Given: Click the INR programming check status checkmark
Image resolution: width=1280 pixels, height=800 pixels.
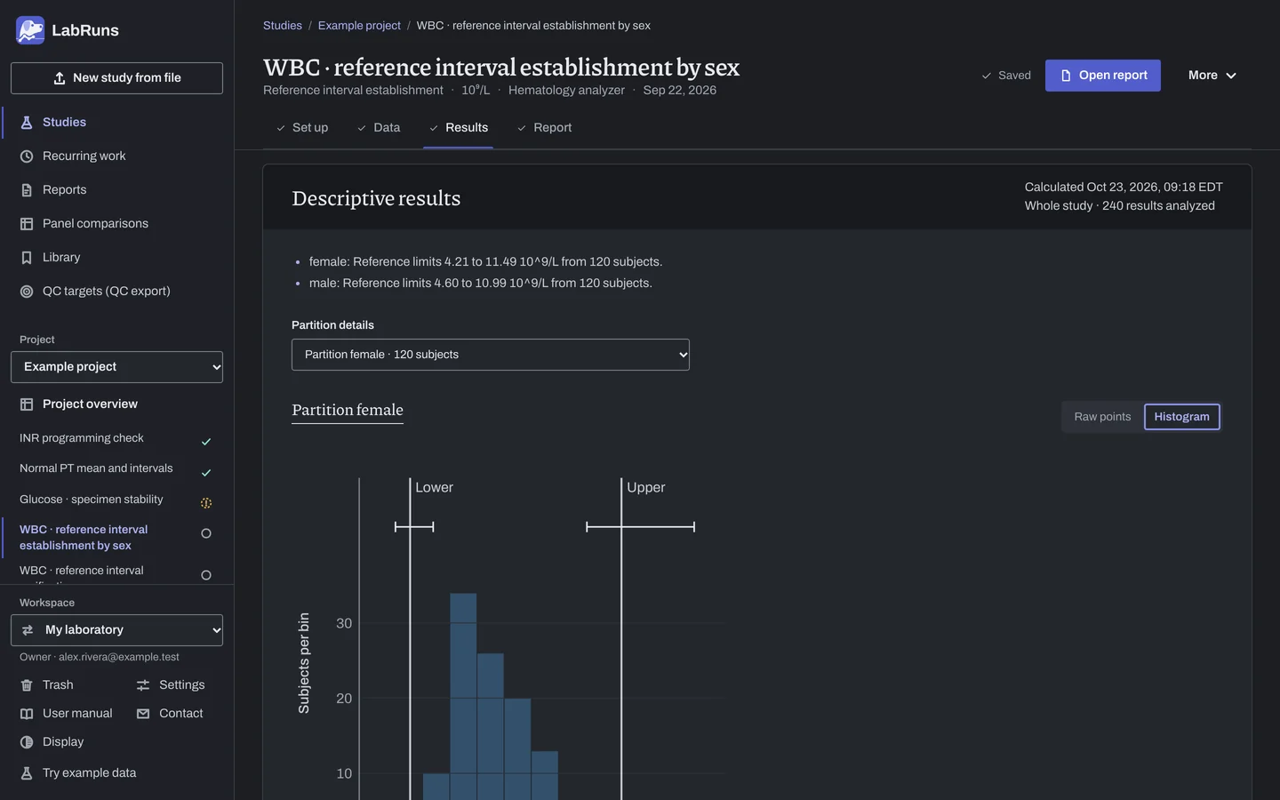Looking at the screenshot, I should pyautogui.click(x=206, y=442).
